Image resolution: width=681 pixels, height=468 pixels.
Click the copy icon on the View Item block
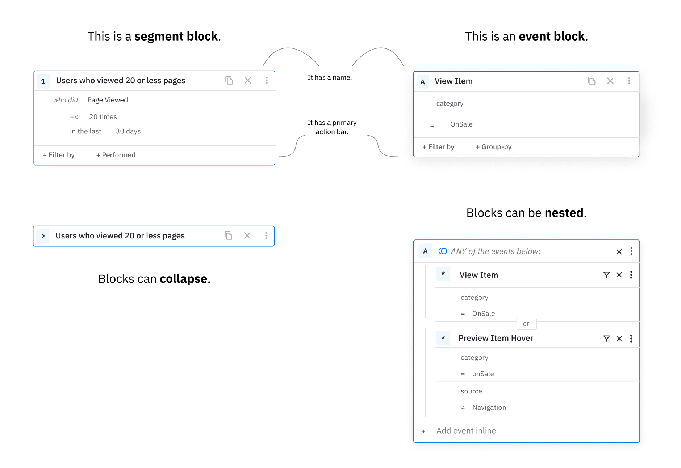pos(592,81)
